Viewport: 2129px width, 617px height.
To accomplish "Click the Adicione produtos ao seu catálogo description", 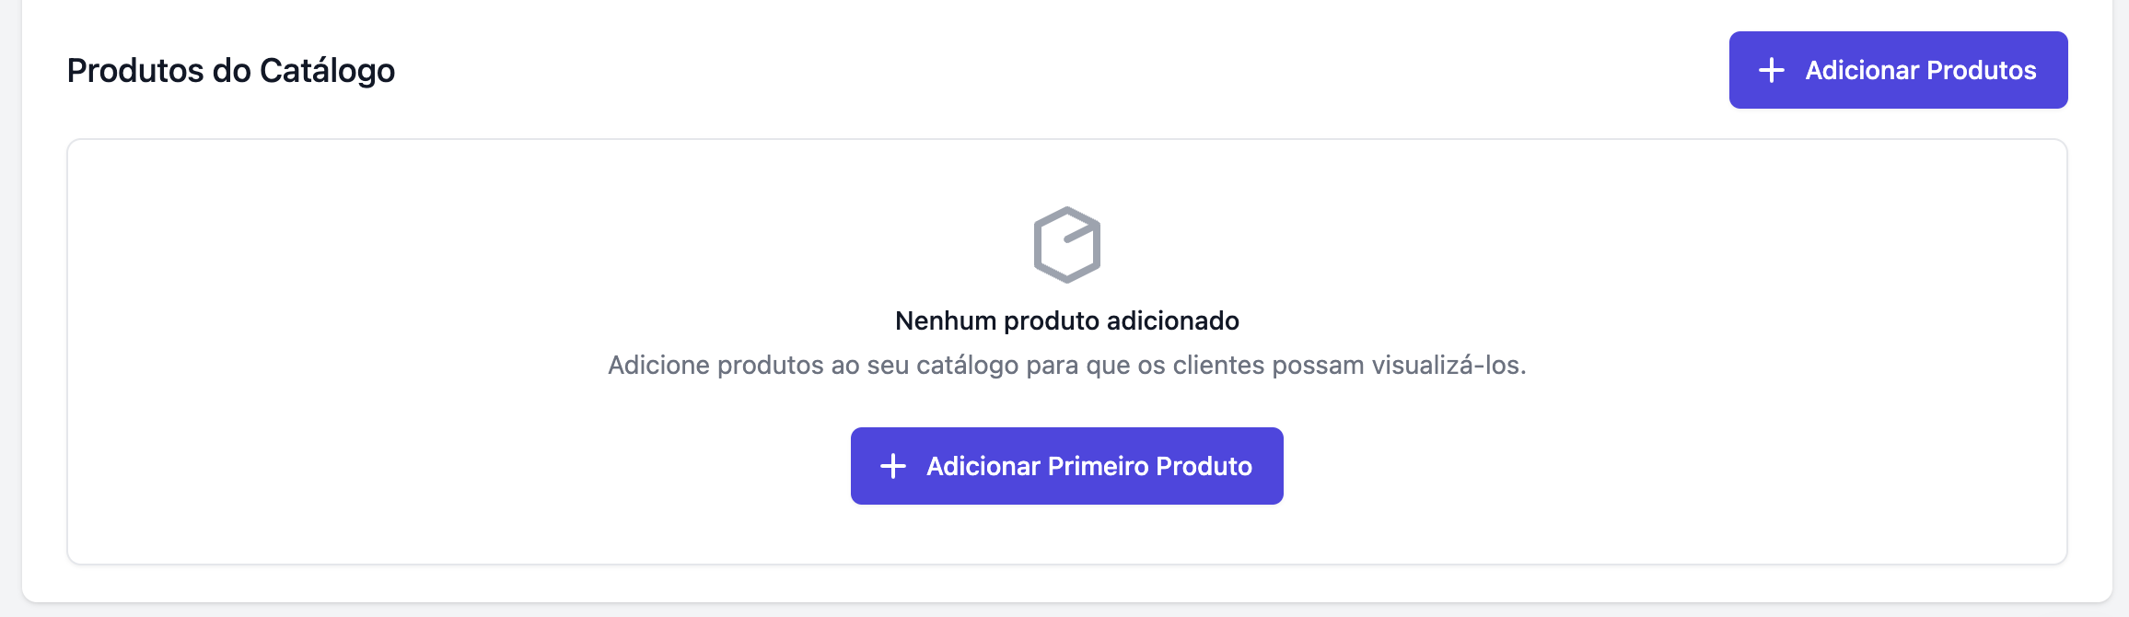I will pyautogui.click(x=1066, y=366).
